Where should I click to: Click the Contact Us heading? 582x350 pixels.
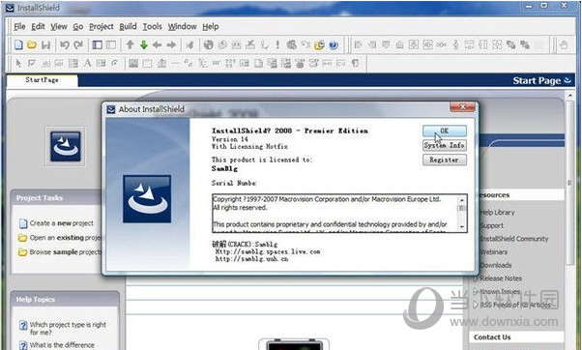pyautogui.click(x=492, y=337)
